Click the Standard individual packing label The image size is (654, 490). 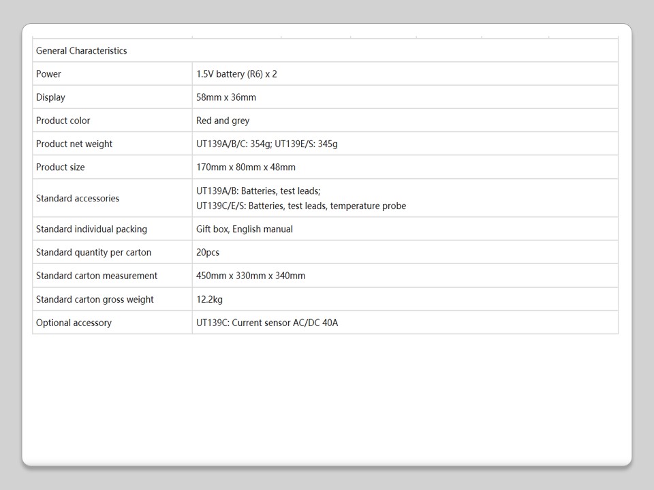(91, 229)
